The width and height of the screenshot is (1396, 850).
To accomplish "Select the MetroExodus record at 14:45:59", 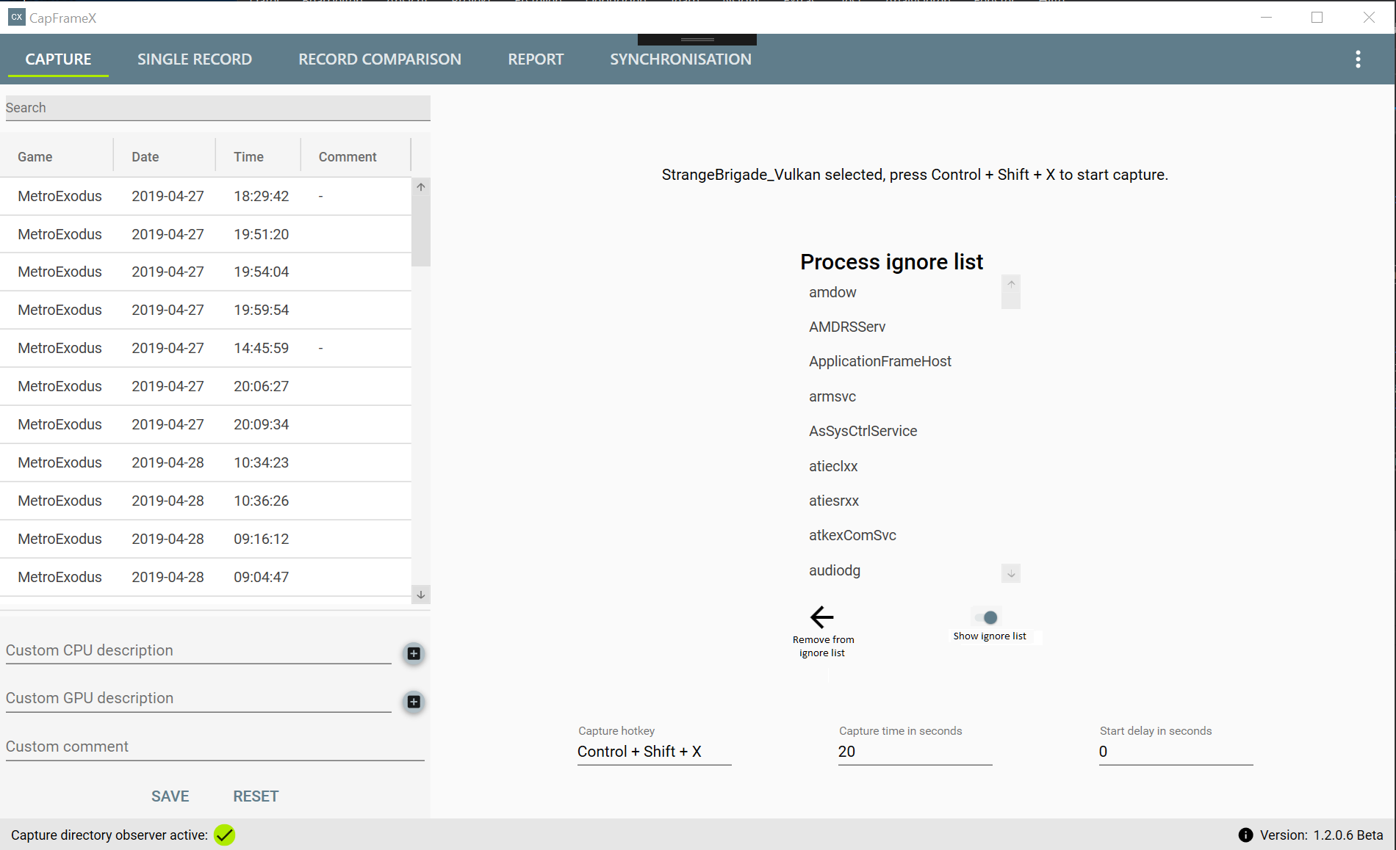I will pos(206,348).
